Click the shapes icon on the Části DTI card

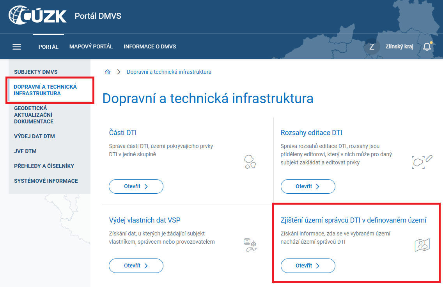(x=250, y=162)
